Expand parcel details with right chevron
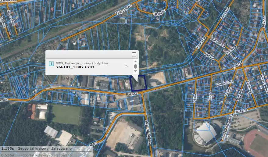Screen dimensions: 268x157 [x=126, y=66]
